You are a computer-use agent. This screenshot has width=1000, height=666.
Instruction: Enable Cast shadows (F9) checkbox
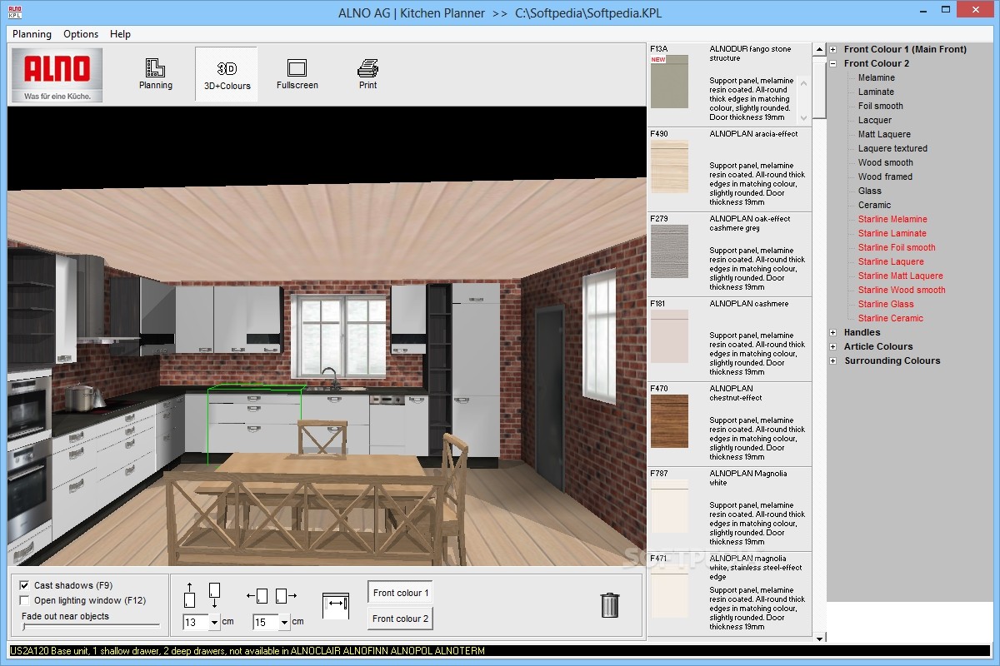tap(24, 586)
